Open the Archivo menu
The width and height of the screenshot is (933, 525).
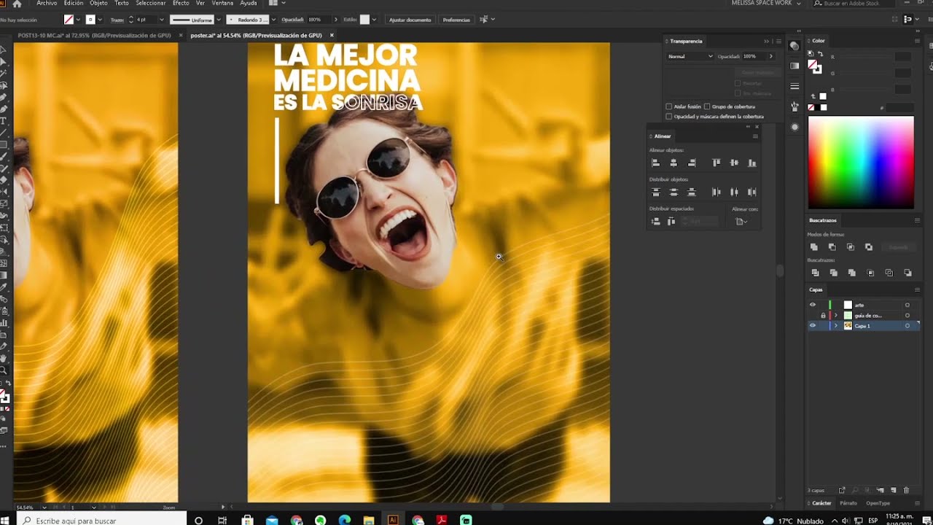point(47,4)
